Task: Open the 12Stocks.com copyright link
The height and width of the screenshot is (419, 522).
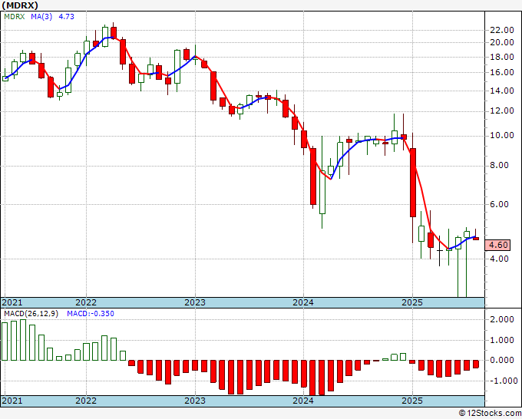Action: (490, 414)
